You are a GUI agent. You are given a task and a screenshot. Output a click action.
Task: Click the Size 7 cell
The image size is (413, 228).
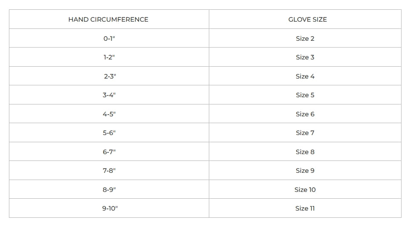tap(305, 133)
